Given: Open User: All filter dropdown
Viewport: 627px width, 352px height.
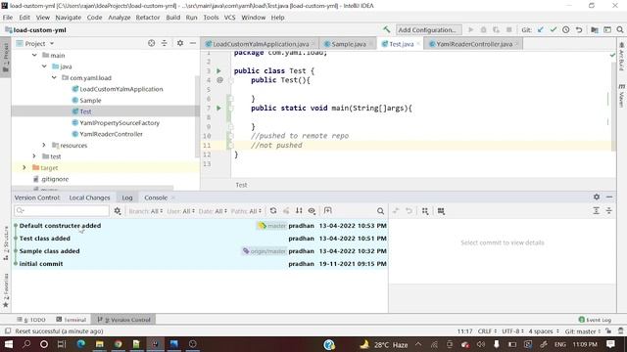Looking at the screenshot, I should [180, 211].
